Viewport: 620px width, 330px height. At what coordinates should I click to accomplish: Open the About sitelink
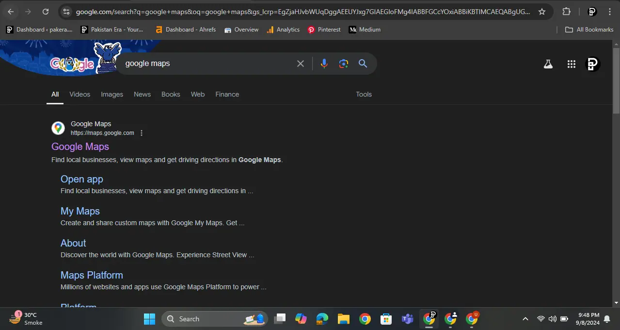coord(73,243)
